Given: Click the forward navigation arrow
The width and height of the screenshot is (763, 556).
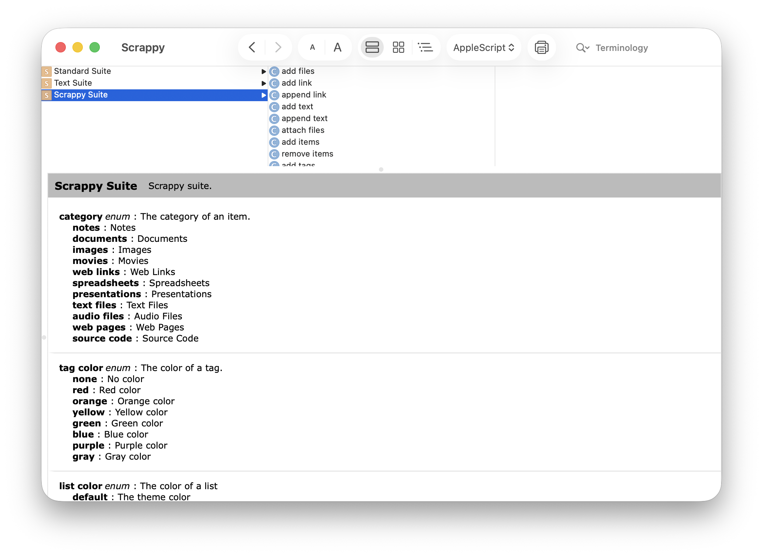Looking at the screenshot, I should click(x=277, y=47).
